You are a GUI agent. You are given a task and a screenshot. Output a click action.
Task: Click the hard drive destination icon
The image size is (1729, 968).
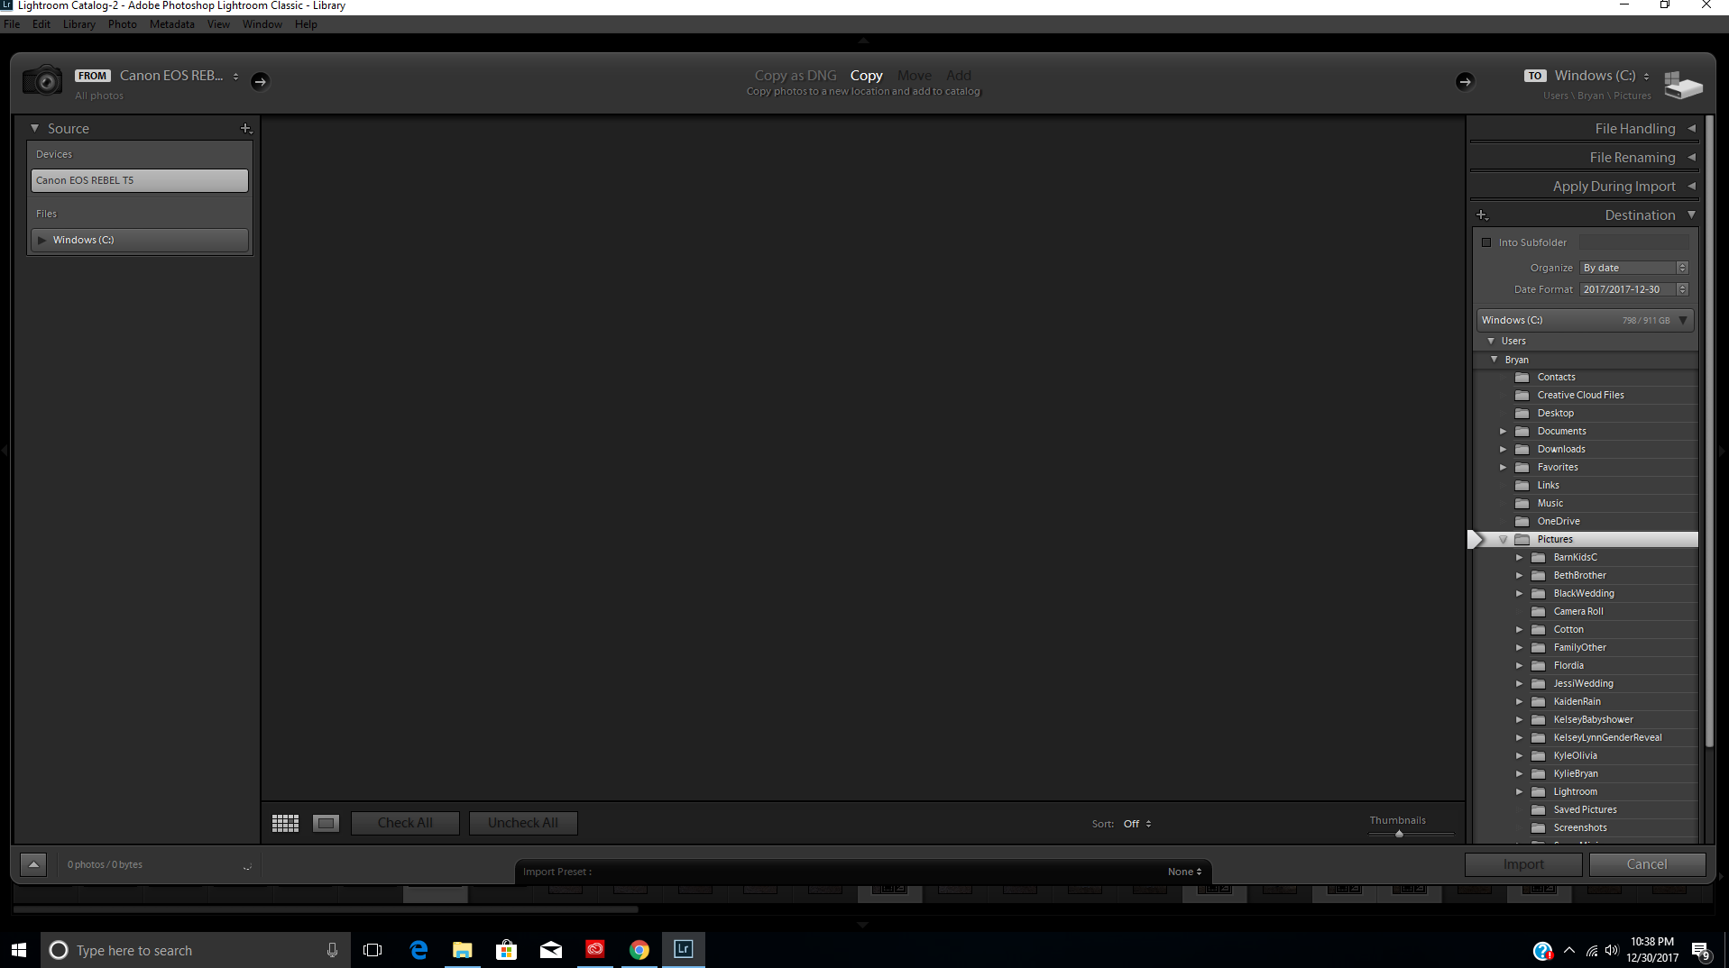[1683, 85]
